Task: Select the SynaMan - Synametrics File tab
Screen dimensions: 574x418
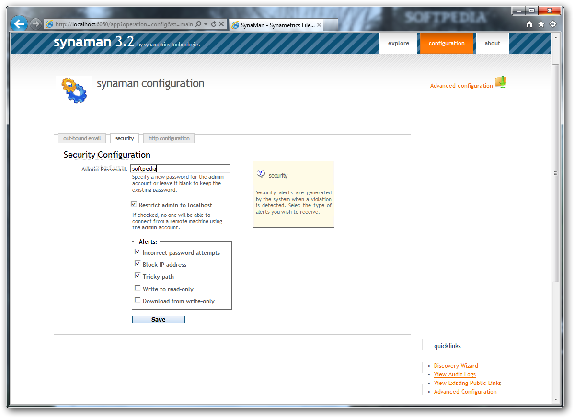Action: coord(277,25)
